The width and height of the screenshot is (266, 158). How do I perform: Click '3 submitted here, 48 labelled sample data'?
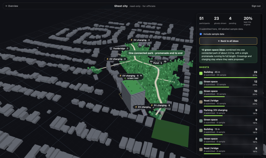(x=221, y=29)
